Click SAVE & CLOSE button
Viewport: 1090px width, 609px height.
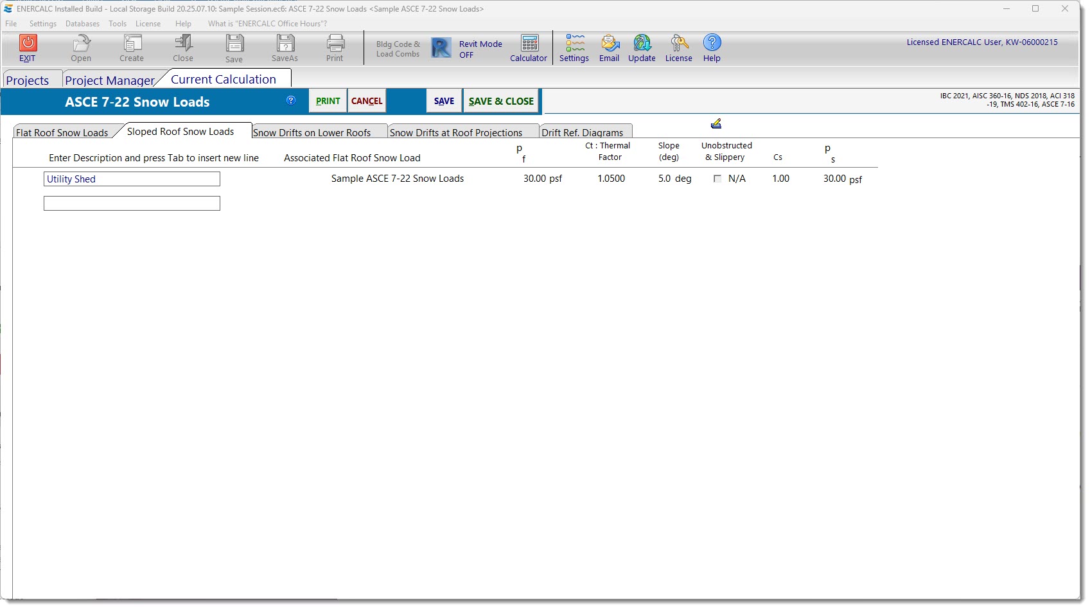tap(501, 101)
